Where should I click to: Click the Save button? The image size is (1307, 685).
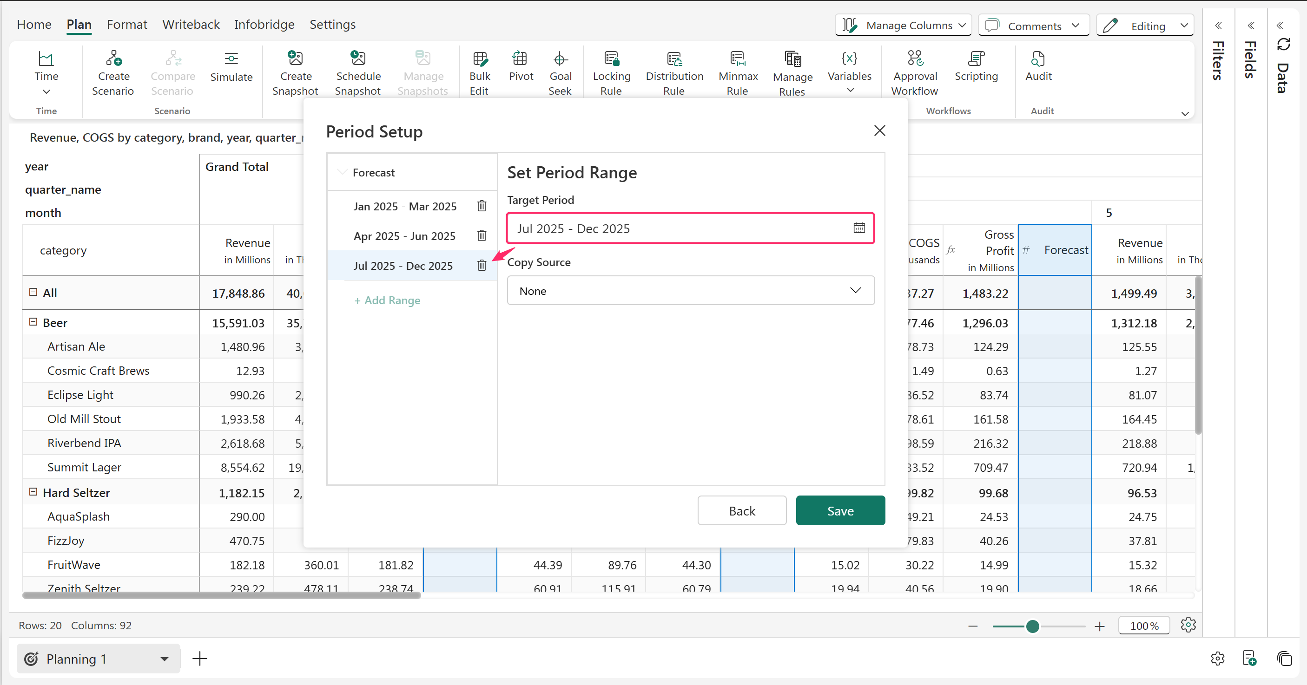click(x=840, y=510)
